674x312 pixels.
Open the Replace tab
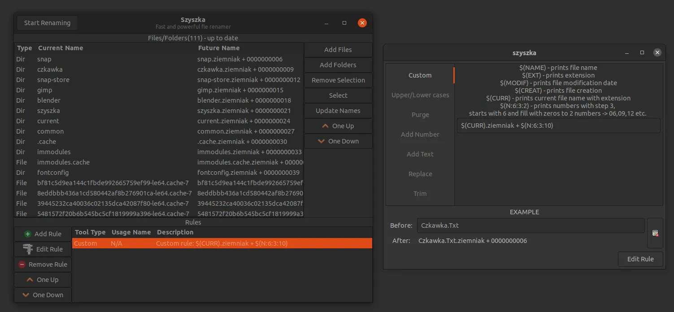[x=420, y=174]
